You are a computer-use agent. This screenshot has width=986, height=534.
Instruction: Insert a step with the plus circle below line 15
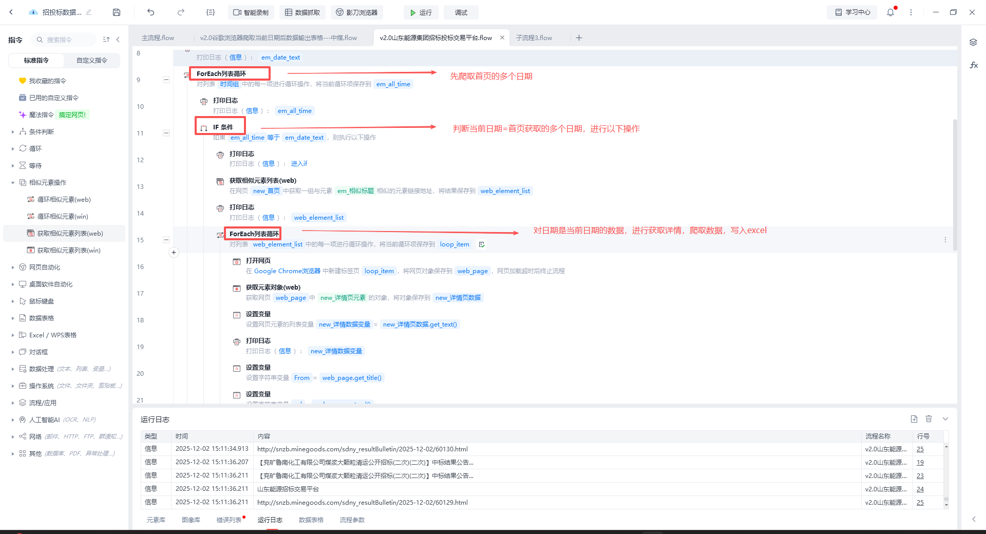point(174,252)
